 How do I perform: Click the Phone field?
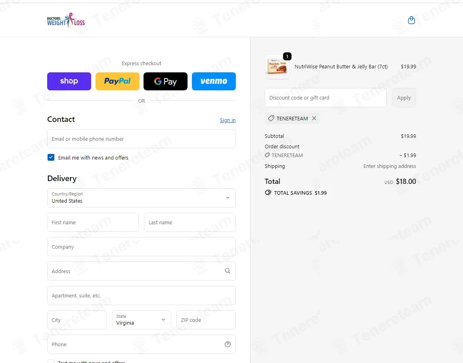[142, 344]
